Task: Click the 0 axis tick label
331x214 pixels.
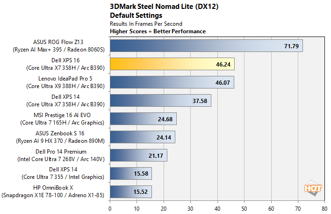Action: click(x=110, y=209)
